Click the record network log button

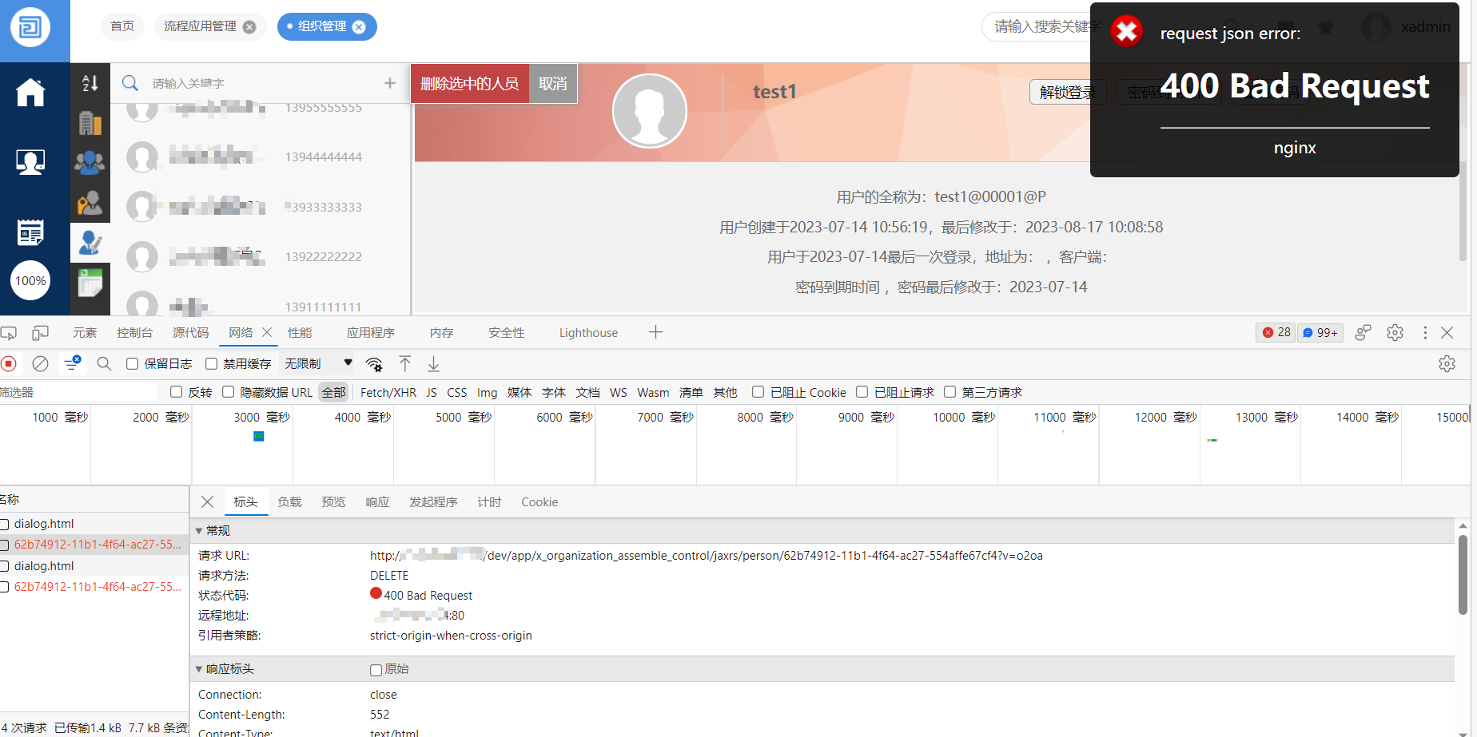click(x=9, y=364)
